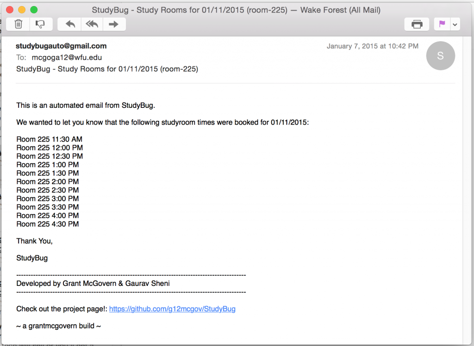474x346 pixels.
Task: Select line Room 225 4:00 PM
Action: 48,216
